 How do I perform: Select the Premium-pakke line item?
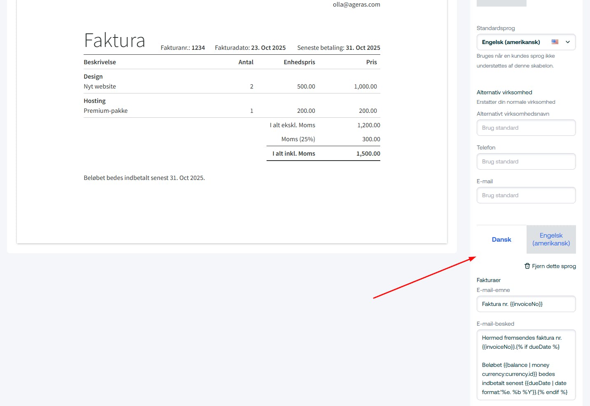(105, 111)
